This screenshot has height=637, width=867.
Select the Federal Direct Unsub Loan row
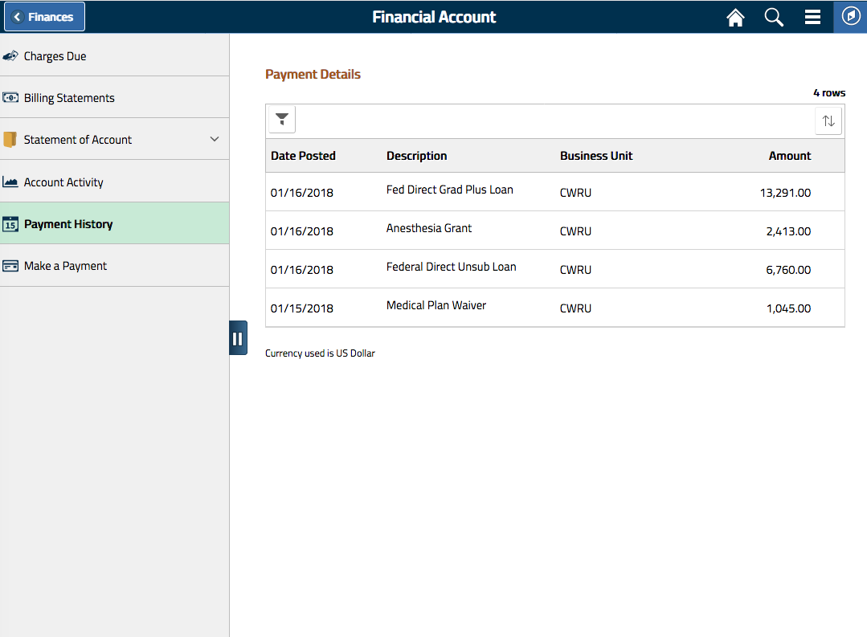click(555, 269)
